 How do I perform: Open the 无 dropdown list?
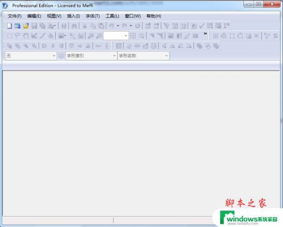pos(31,56)
